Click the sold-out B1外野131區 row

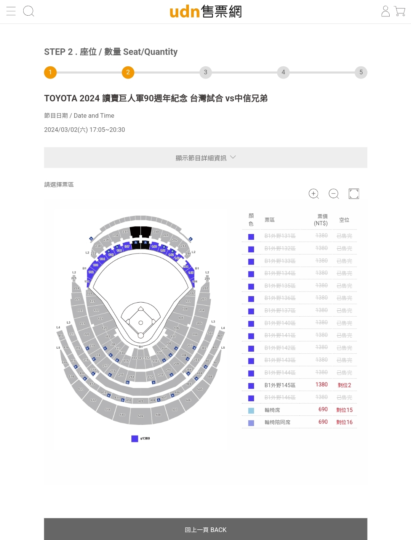[299, 236]
